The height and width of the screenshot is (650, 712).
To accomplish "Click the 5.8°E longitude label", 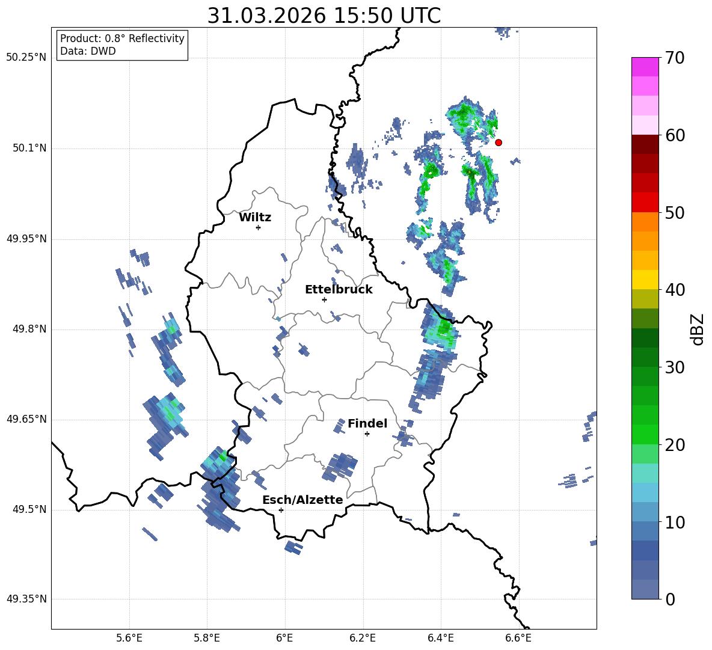I will pyautogui.click(x=207, y=638).
